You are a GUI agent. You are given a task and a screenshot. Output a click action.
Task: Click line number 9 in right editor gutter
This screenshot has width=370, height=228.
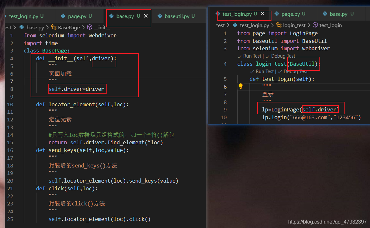[225, 110]
